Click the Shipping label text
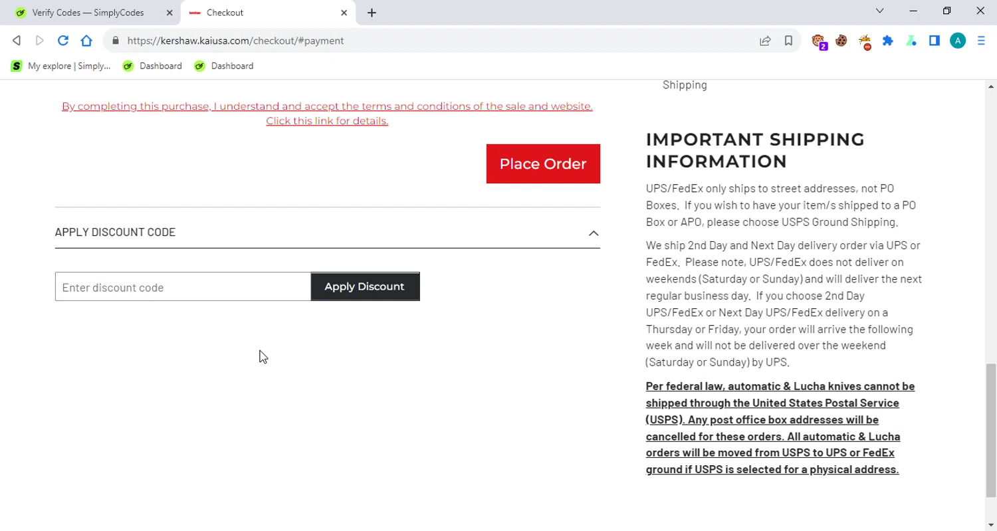This screenshot has width=997, height=531. 685,85
